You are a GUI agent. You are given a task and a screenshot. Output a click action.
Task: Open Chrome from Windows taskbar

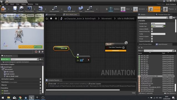(20, 97)
